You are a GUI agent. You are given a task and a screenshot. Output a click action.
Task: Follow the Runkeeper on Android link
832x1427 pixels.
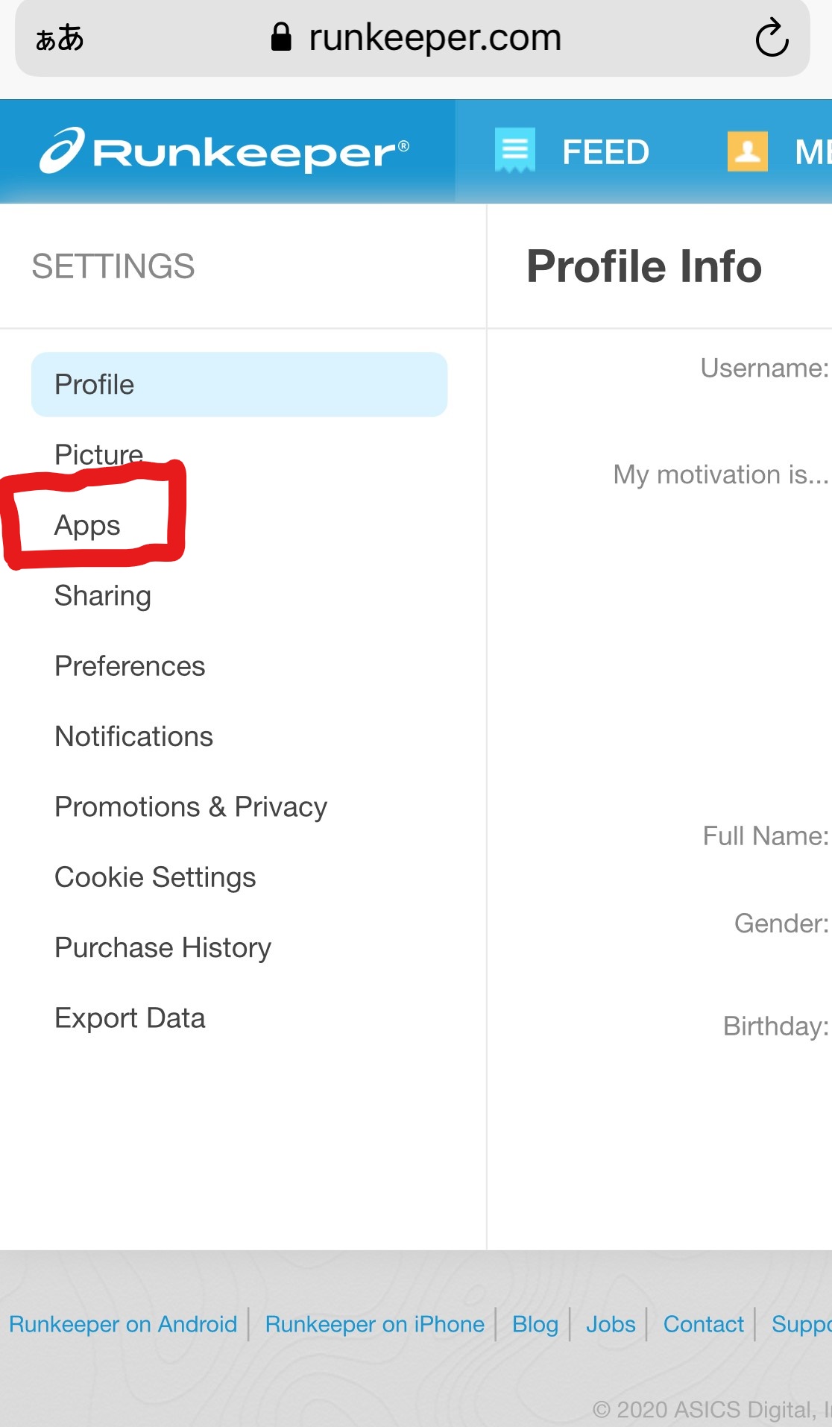(x=123, y=1324)
